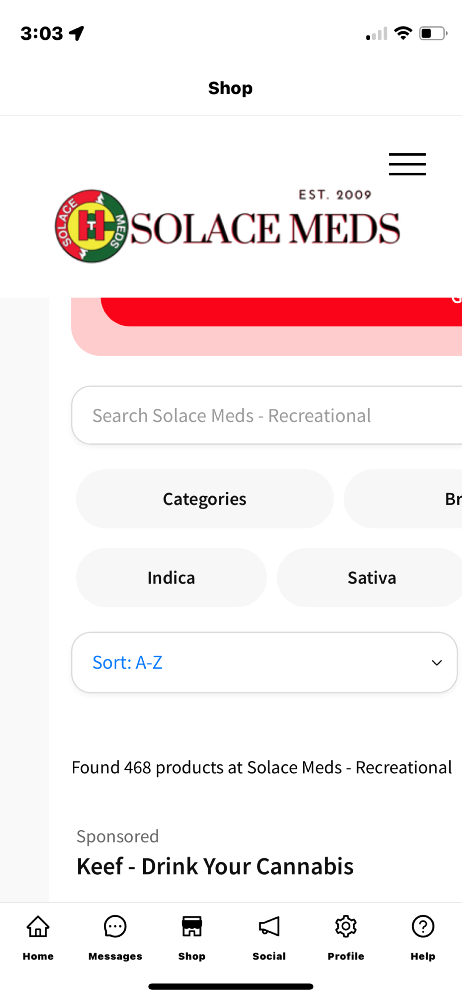Viewport: 462px width, 1000px height.
Task: Toggle the Sativa filter
Action: [371, 578]
